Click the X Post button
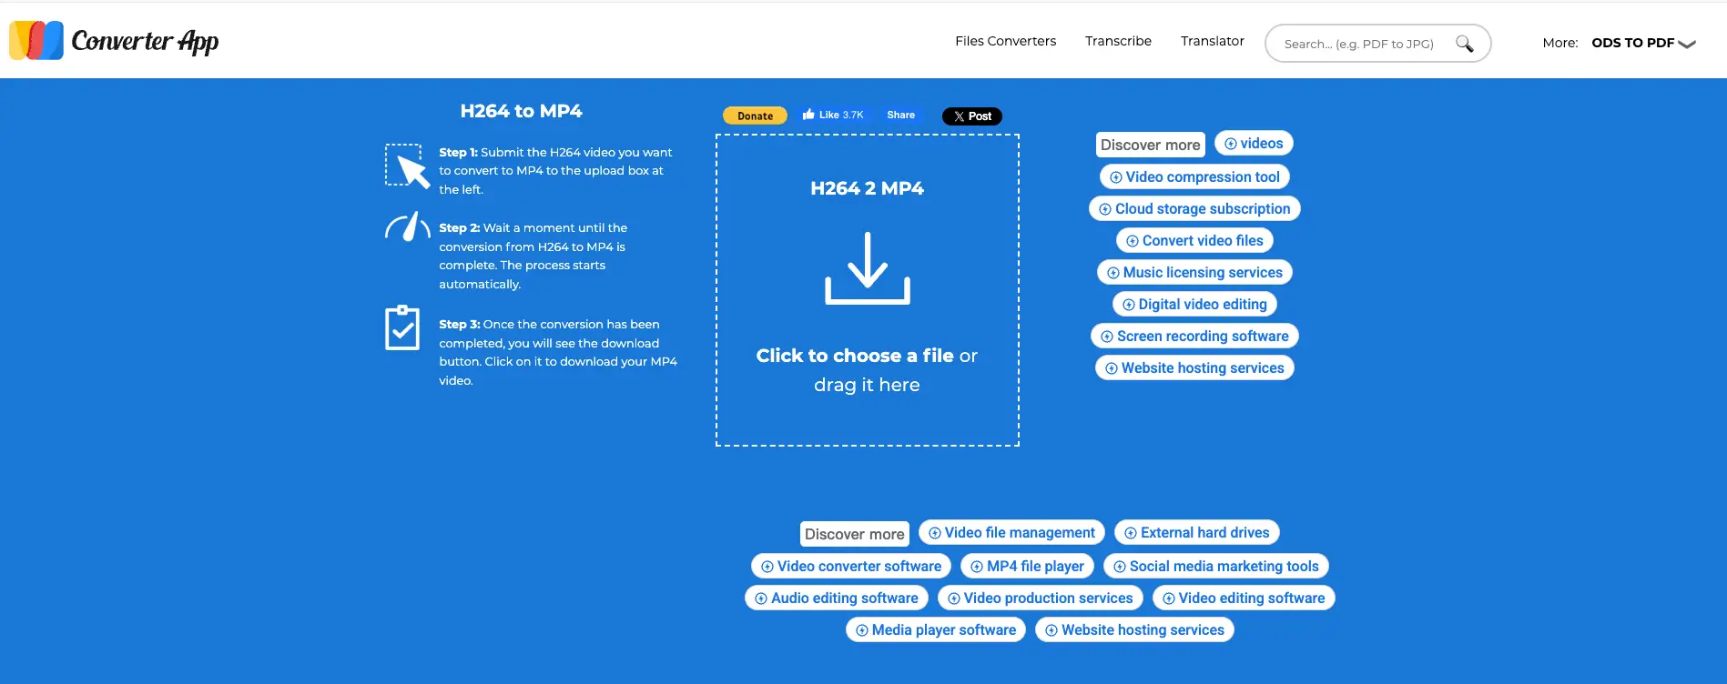The width and height of the screenshot is (1727, 684). pos(971,116)
